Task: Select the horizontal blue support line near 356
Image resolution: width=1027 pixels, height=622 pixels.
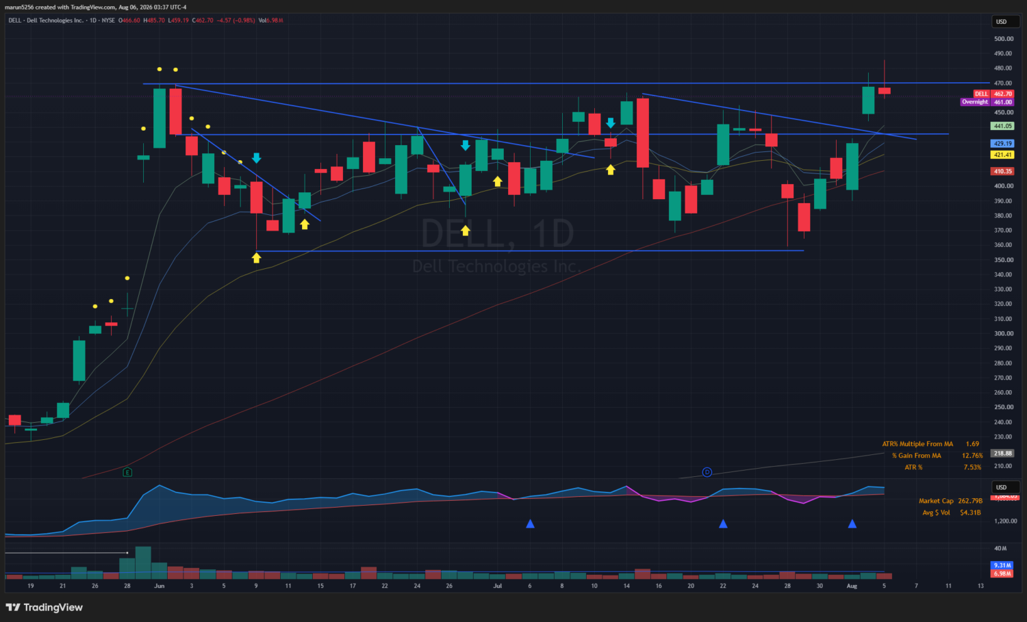Action: click(530, 251)
